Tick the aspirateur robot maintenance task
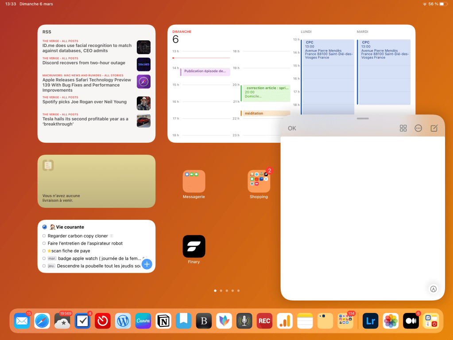The width and height of the screenshot is (453, 340). (x=44, y=243)
